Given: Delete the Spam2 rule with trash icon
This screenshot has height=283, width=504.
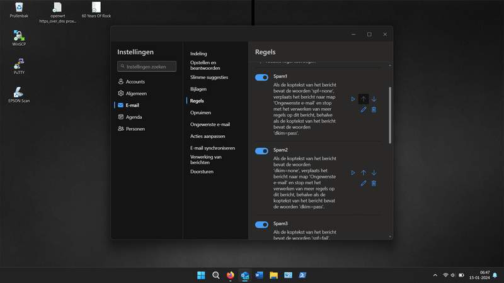Looking at the screenshot, I should click(374, 183).
